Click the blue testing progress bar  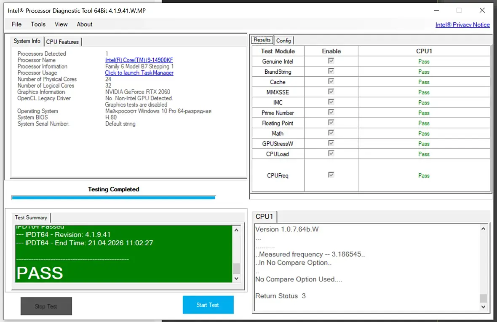(x=113, y=198)
